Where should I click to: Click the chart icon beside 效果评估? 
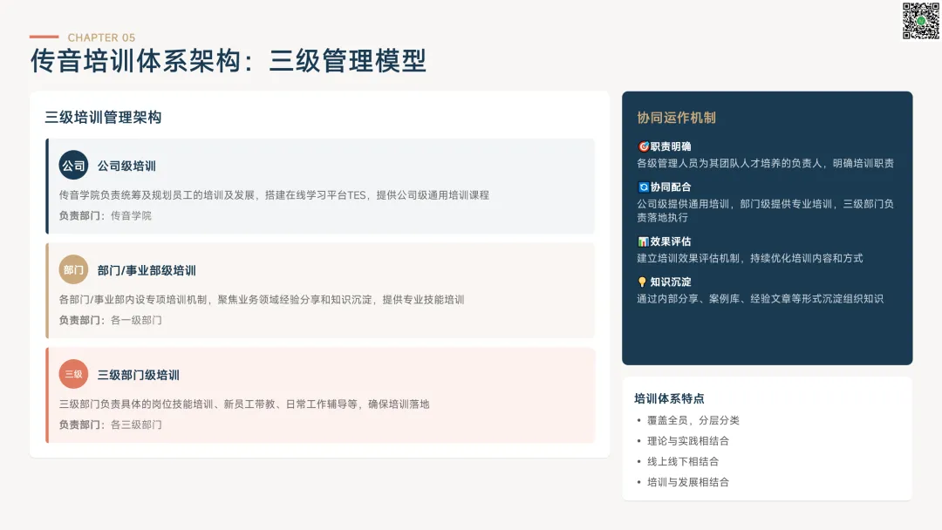[x=643, y=241]
